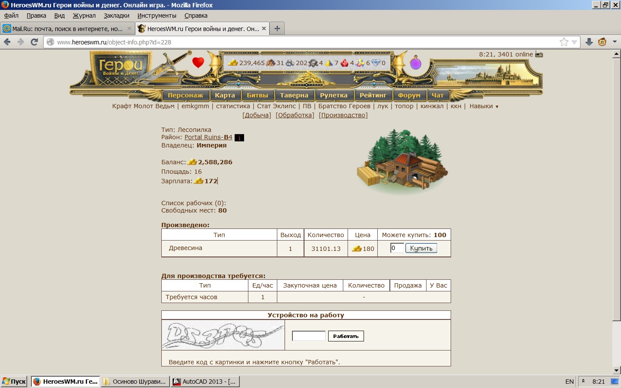621x388 pixels.
Task: Click the captcha code input field
Action: point(309,336)
